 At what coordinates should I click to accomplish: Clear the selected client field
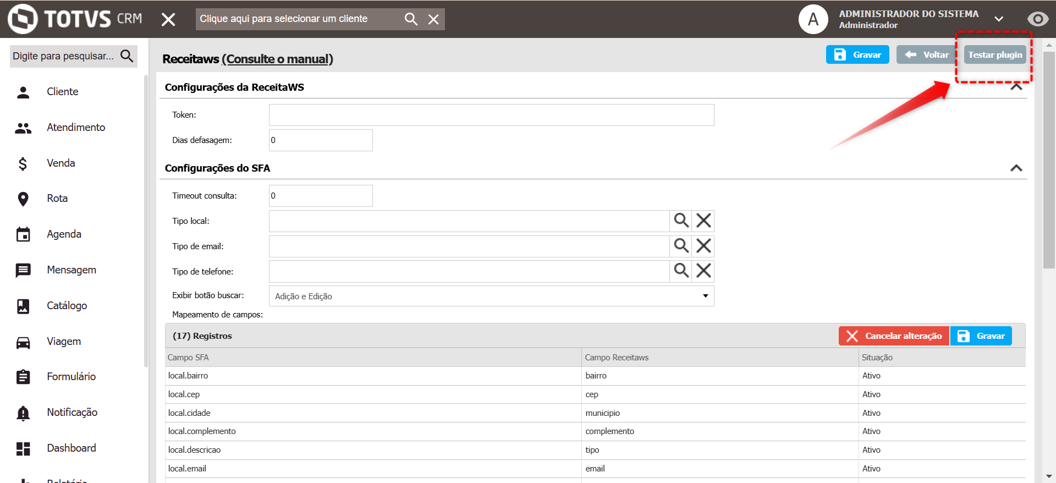pyautogui.click(x=433, y=19)
